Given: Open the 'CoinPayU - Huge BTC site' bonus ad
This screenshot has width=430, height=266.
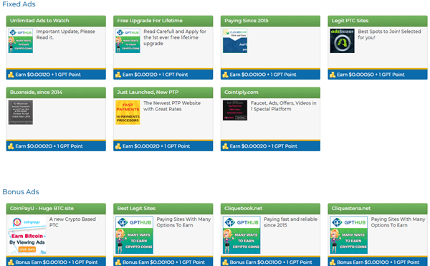Looking at the screenshot, I should 56,209.
